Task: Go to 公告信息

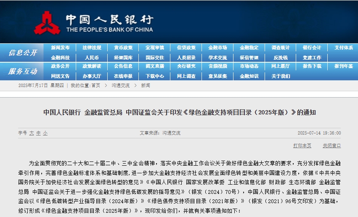Action: click(x=123, y=66)
